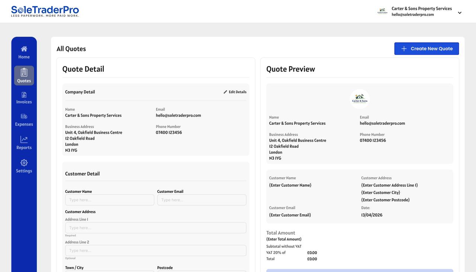Click into the Customer Email field
The height and width of the screenshot is (272, 476).
click(202, 200)
